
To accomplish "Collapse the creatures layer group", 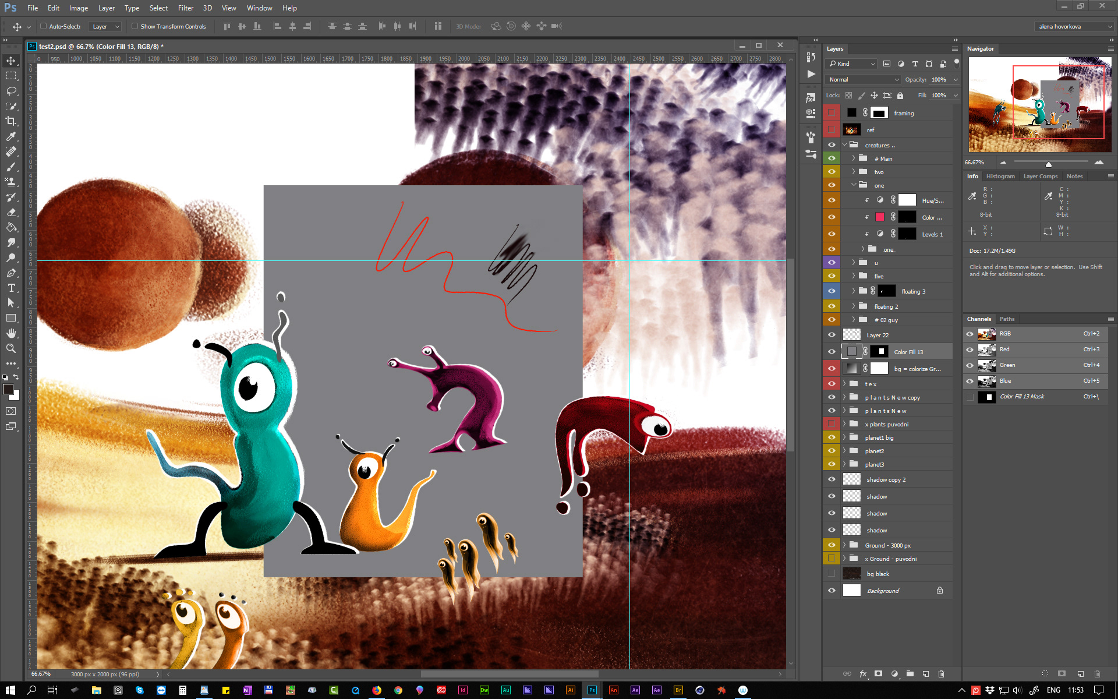I will [844, 145].
